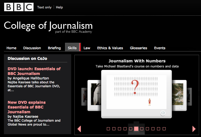This screenshot has height=137, width=201.
Task: Click 'Discussion on CoJo' heading
Action: coord(27,58)
